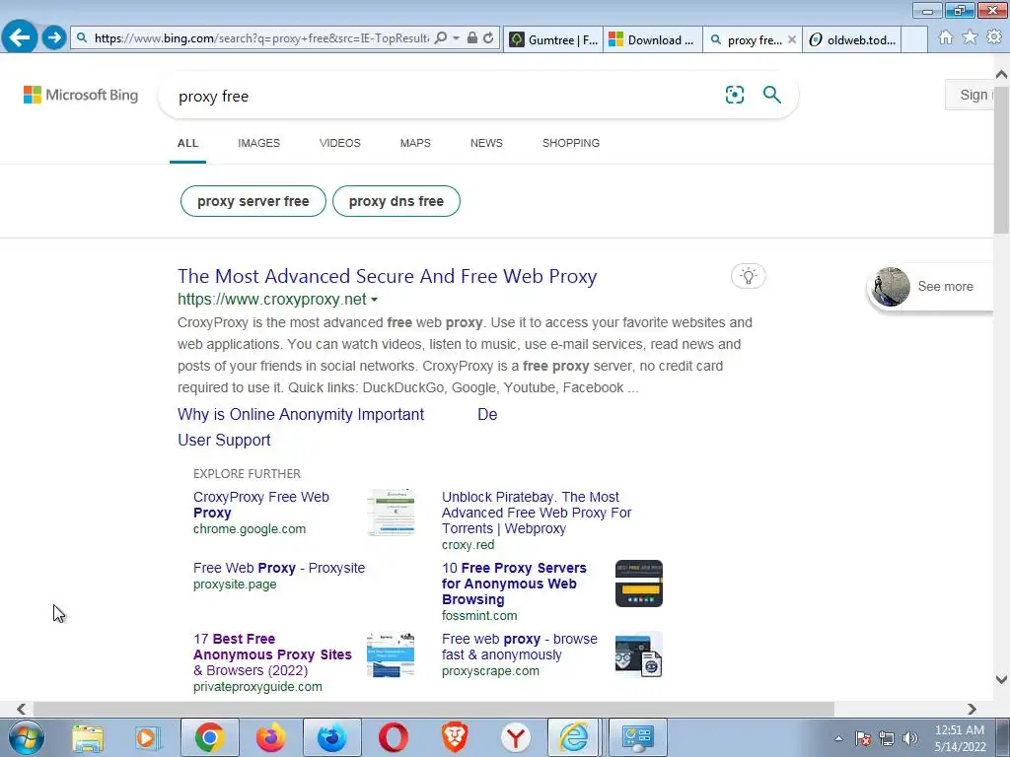The image size is (1010, 757).
Task: Launch Firefox from the taskbar
Action: [x=270, y=737]
